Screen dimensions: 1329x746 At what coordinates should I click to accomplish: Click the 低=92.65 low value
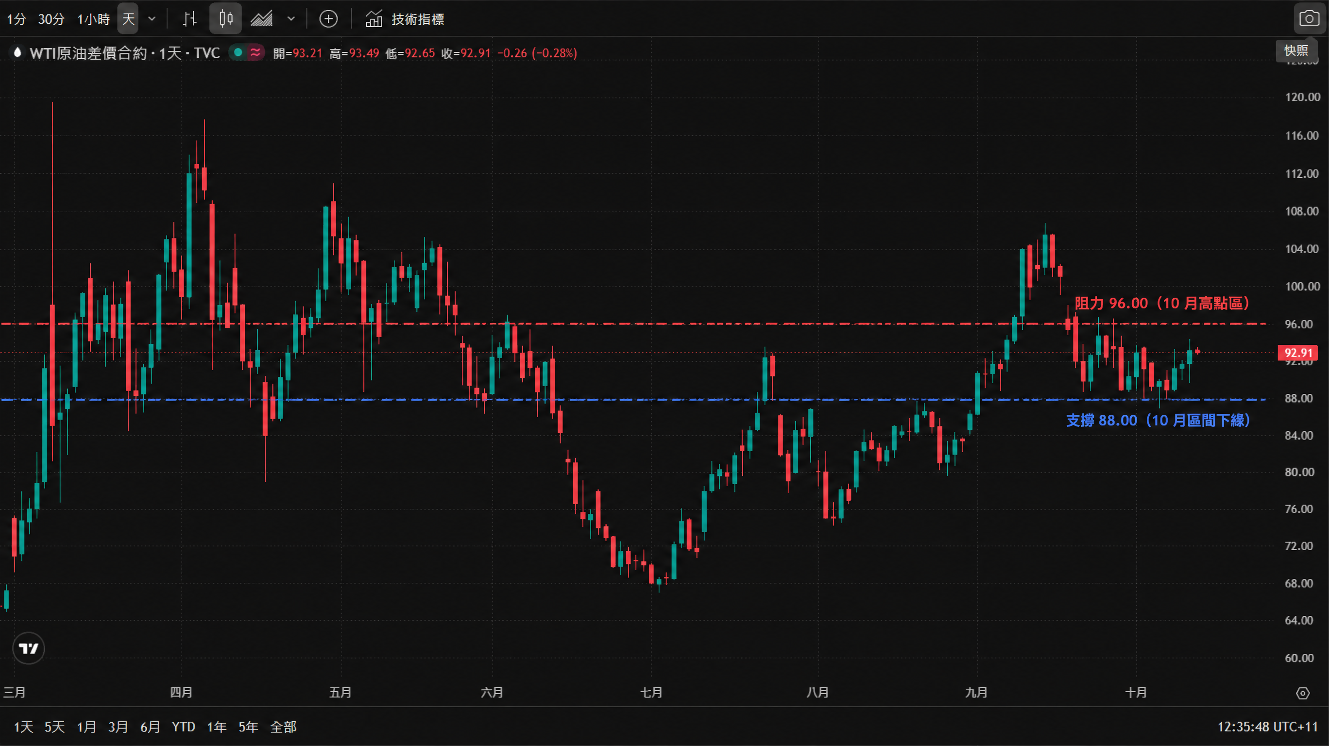[x=410, y=53]
